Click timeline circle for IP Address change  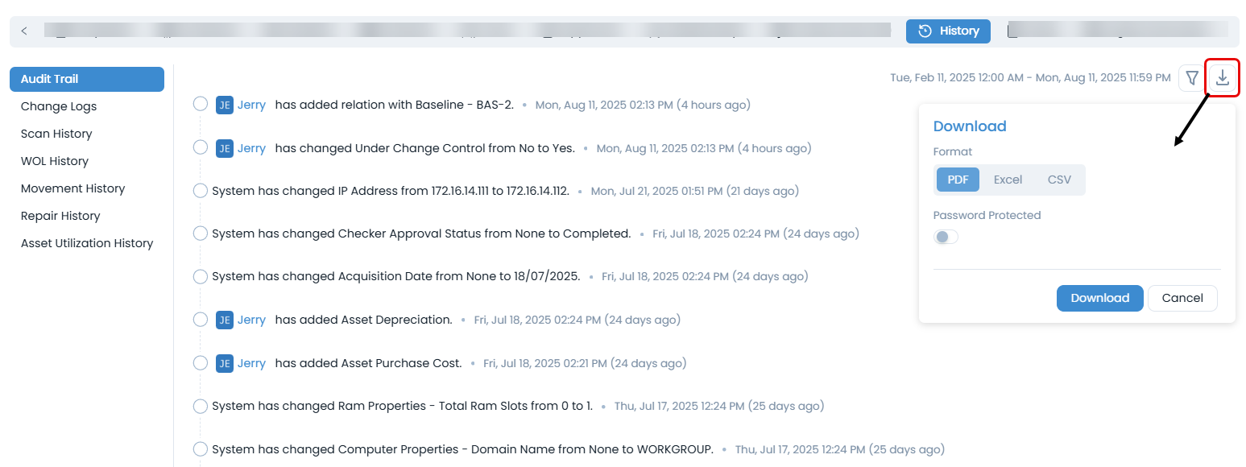click(x=201, y=191)
